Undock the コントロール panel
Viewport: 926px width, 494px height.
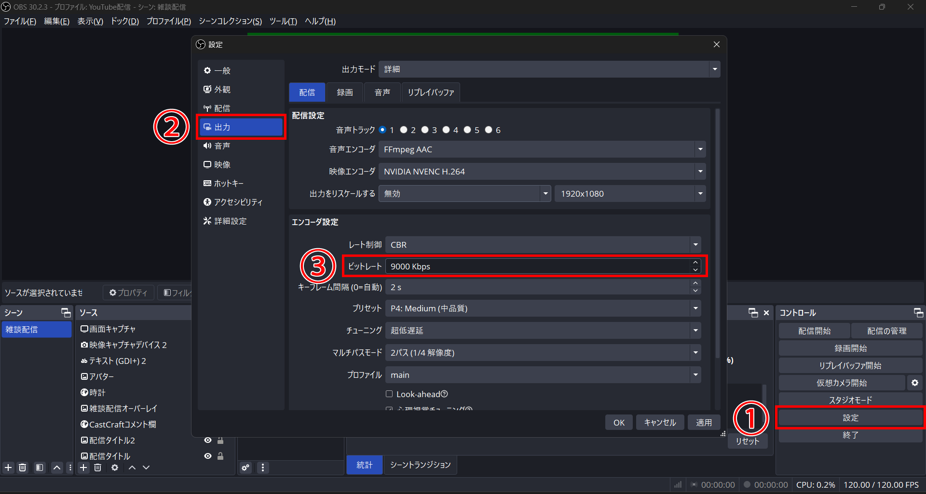(x=918, y=313)
